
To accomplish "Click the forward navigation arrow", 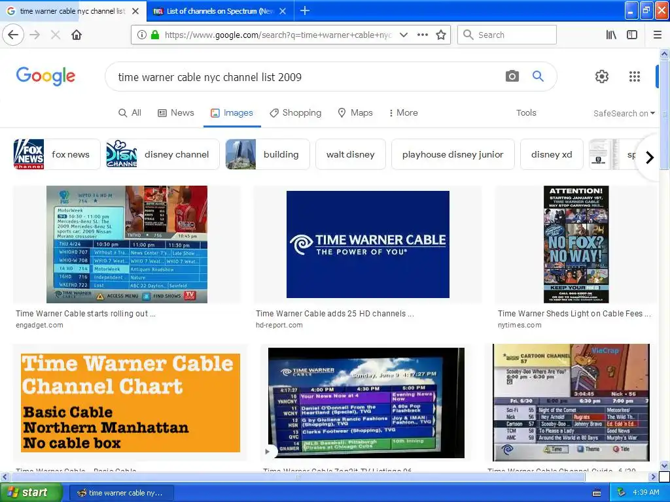I will [x=35, y=35].
